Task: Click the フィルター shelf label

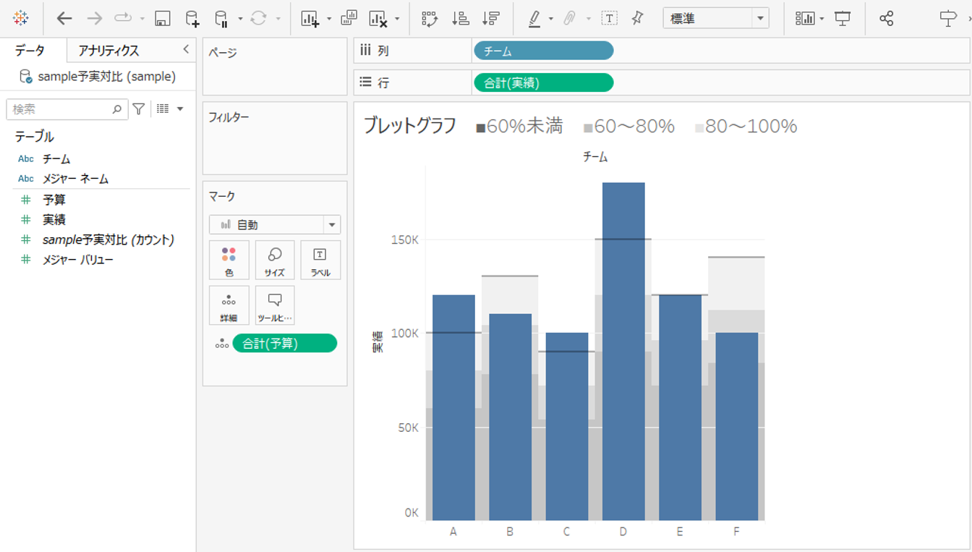Action: (229, 116)
